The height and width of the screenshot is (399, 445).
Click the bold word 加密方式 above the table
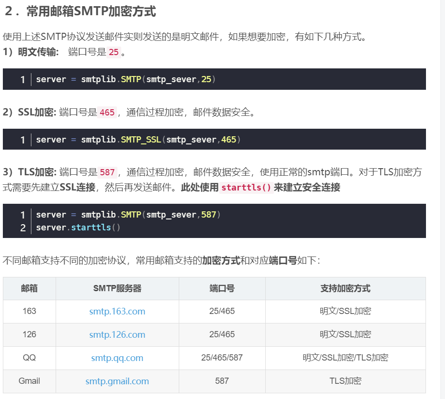221,260
